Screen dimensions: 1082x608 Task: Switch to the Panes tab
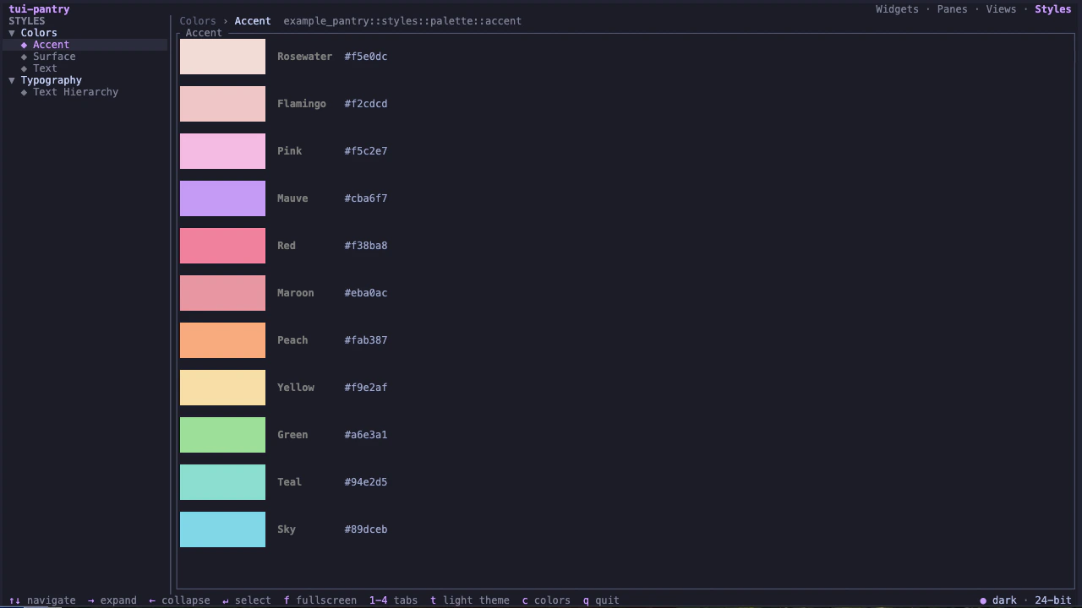click(x=952, y=9)
